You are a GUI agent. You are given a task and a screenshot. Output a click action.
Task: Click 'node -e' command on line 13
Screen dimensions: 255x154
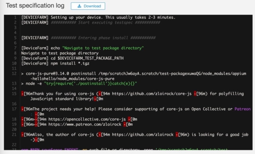pyautogui.click(x=79, y=83)
